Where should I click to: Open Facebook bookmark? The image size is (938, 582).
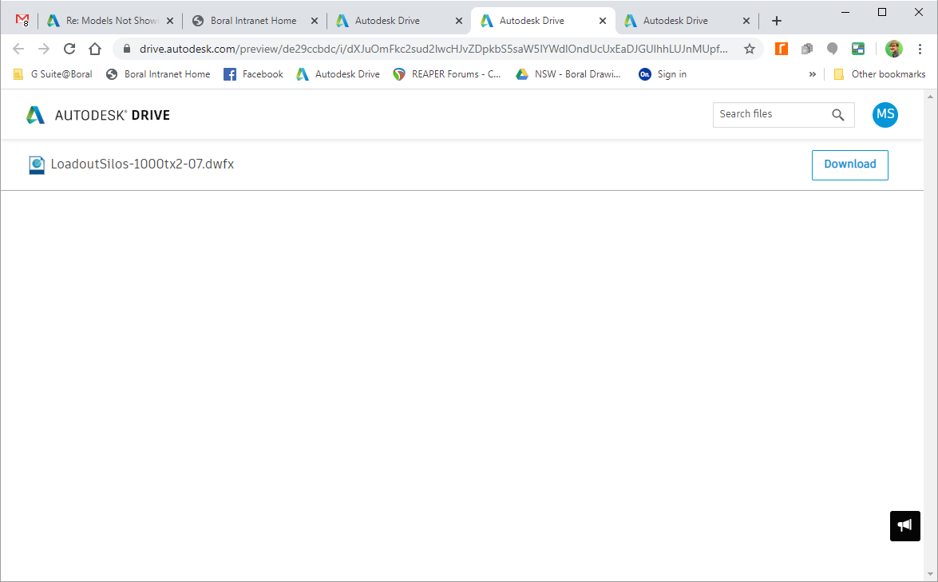[x=254, y=74]
